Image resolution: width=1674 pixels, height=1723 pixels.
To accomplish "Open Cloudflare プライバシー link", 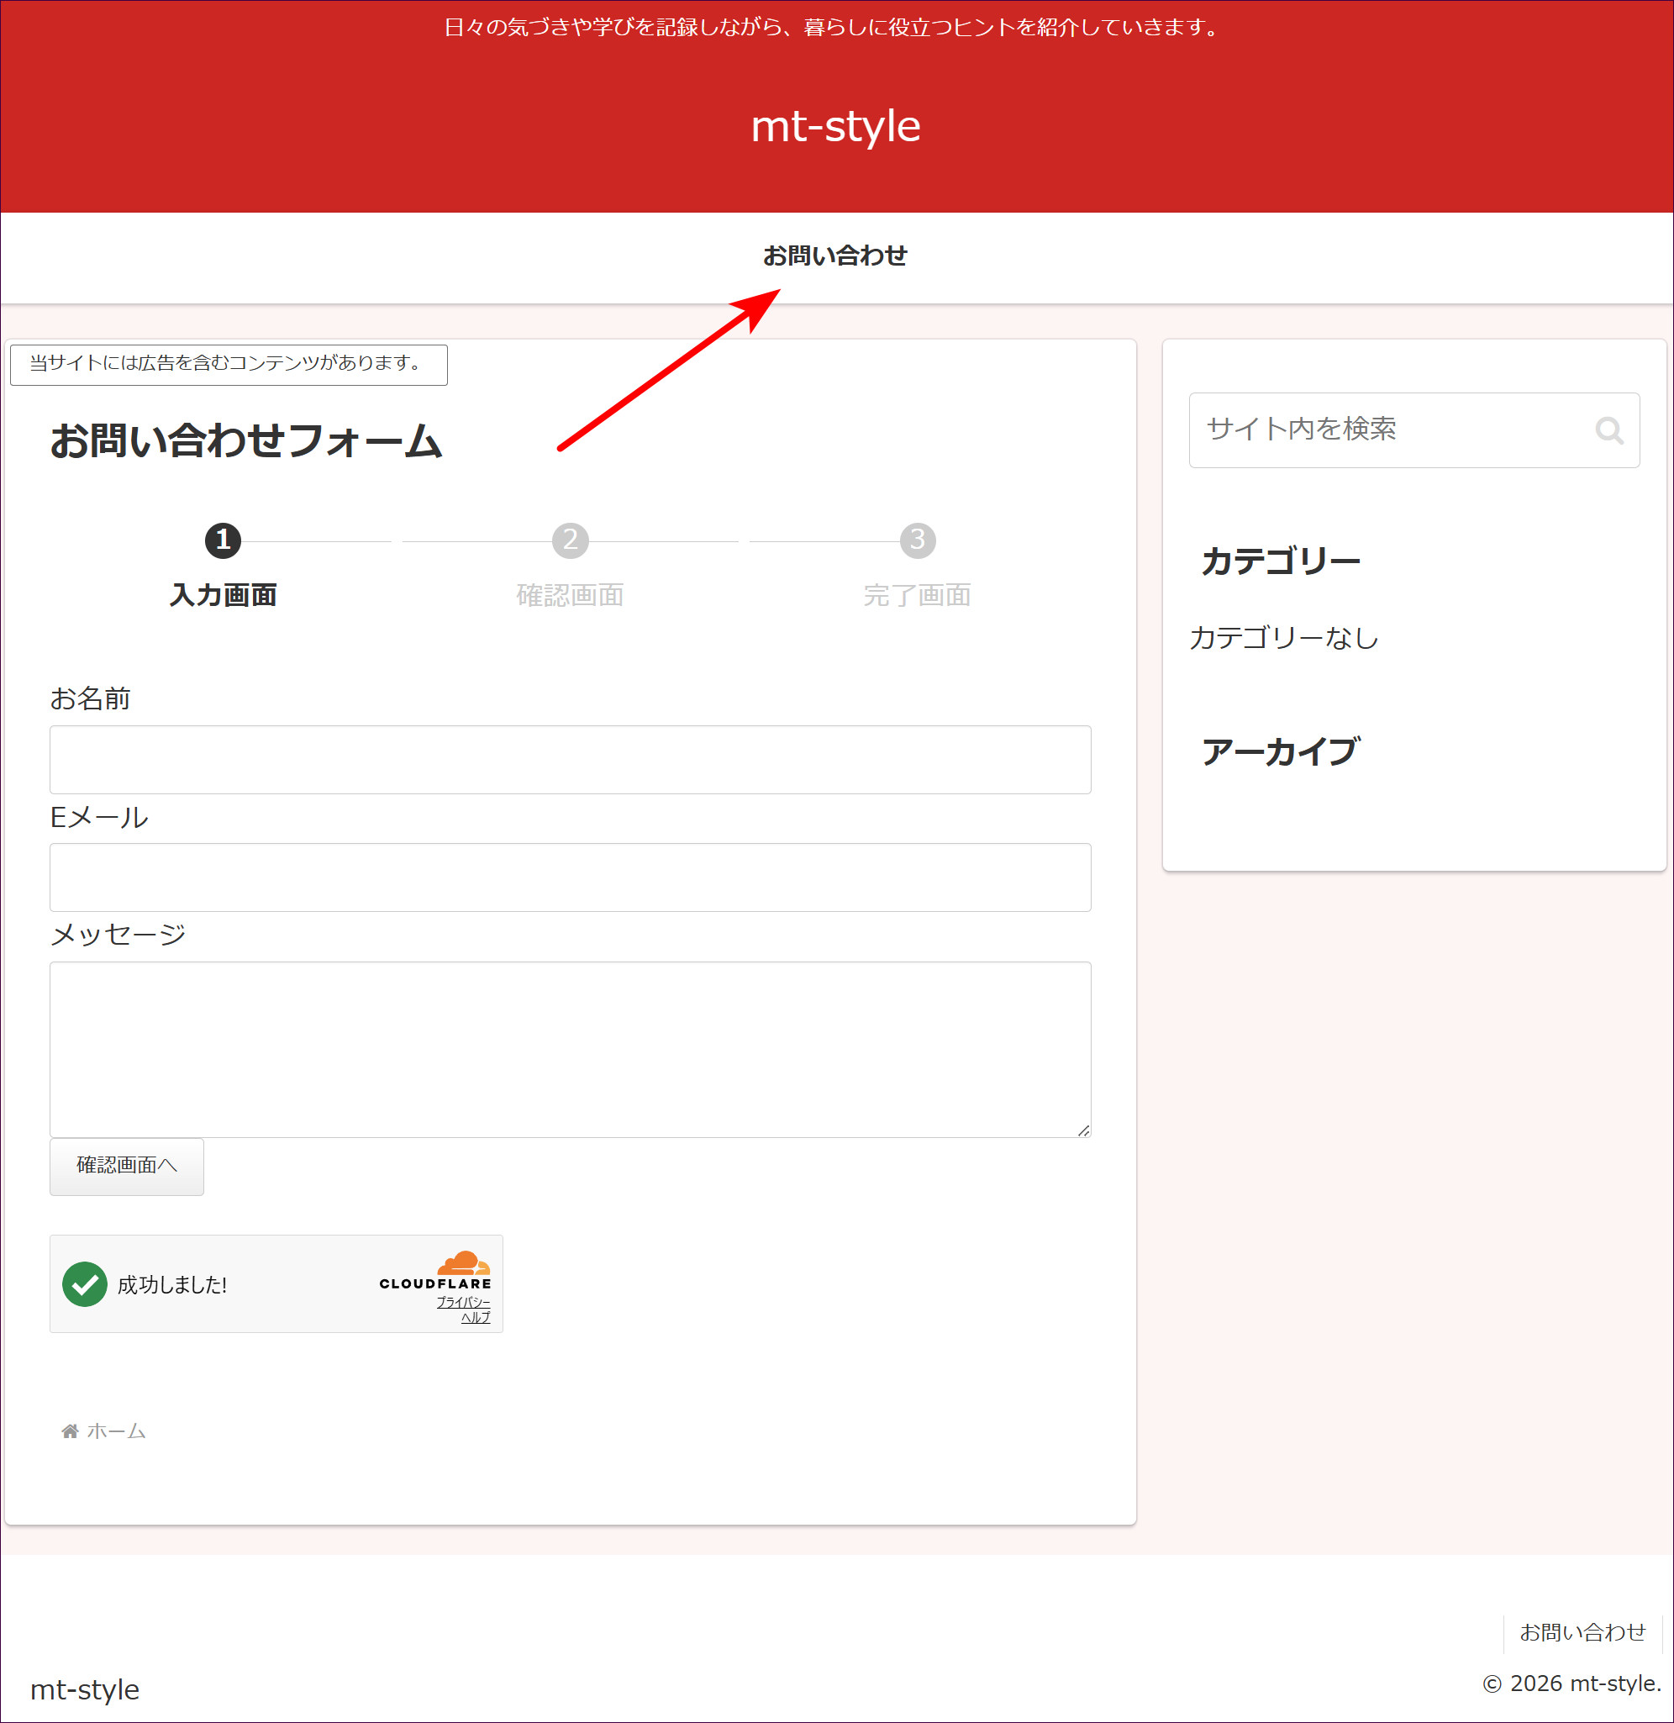I will [463, 1302].
